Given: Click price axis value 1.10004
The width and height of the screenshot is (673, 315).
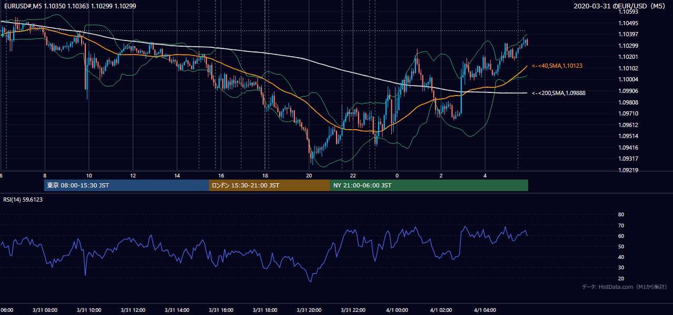Looking at the screenshot, I should tap(628, 80).
